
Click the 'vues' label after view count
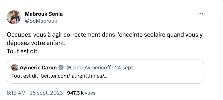[x=90, y=93]
